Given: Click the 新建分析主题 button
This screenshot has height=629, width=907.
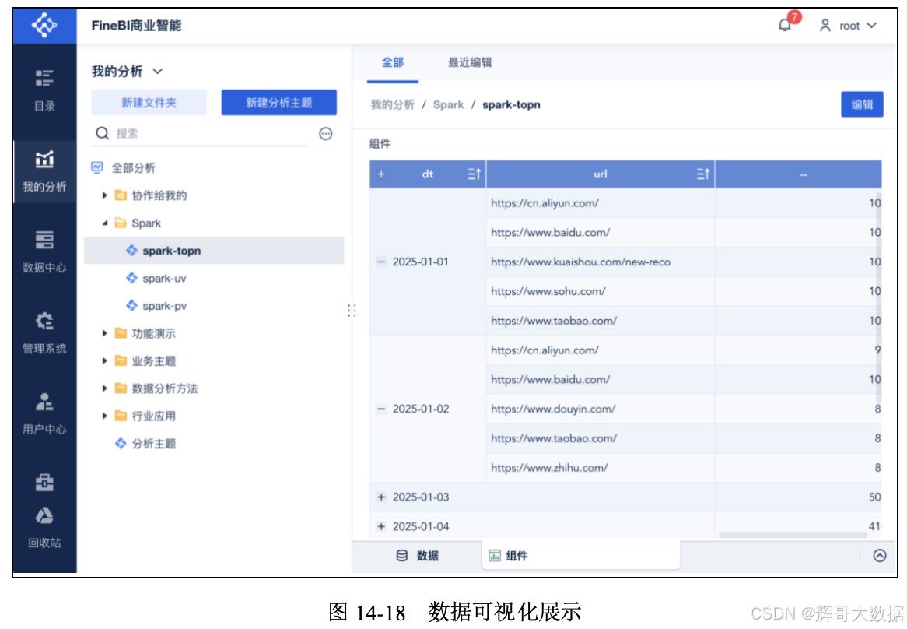Looking at the screenshot, I should point(278,103).
